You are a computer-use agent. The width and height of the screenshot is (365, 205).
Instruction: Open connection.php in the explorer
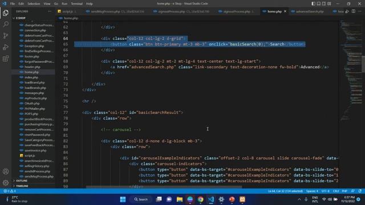[35, 30]
